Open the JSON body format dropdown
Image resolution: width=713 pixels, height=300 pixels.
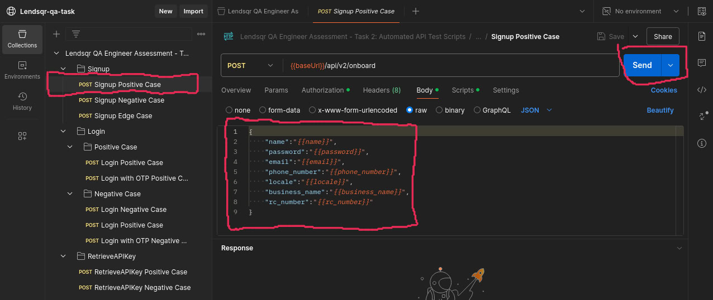coord(536,110)
